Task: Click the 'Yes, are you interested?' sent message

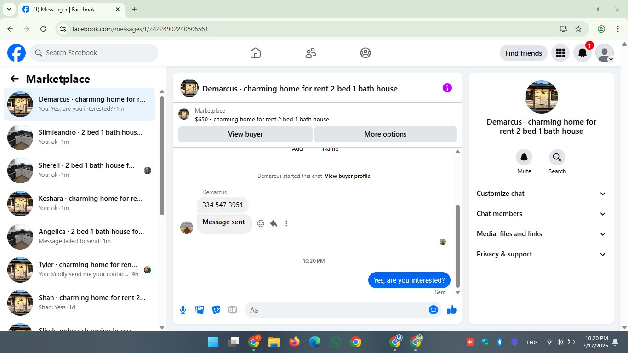Action: [409, 280]
